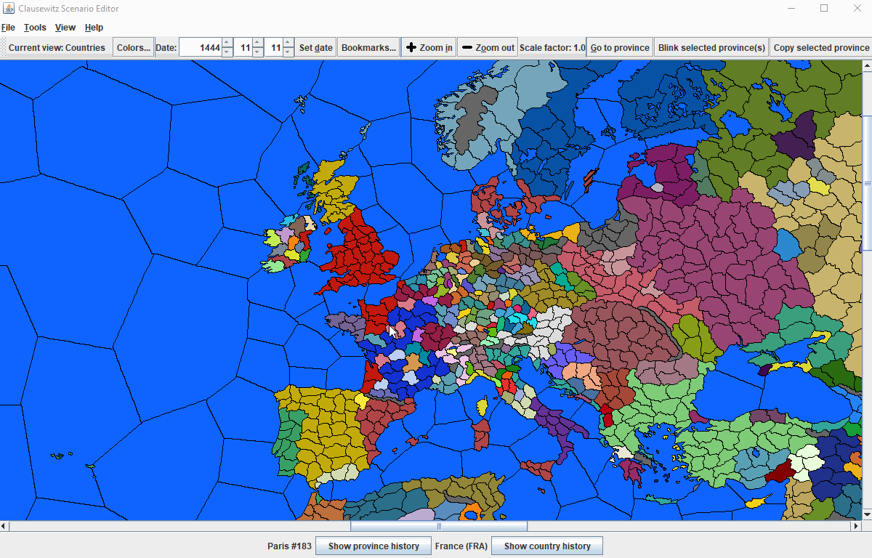Open the Tools menu

[x=35, y=28]
